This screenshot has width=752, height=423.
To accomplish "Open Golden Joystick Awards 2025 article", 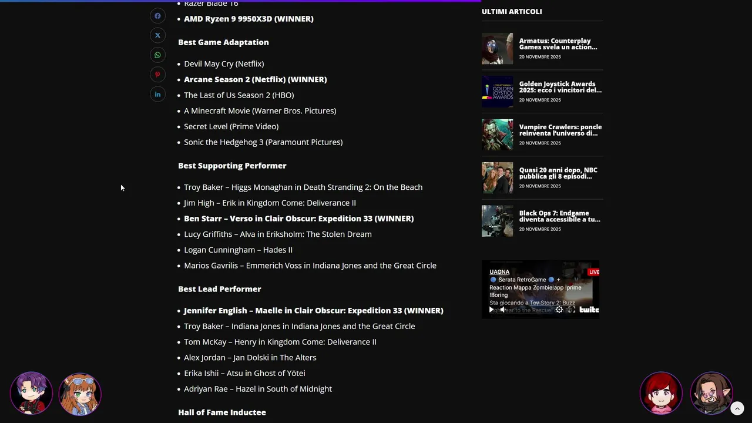I will [x=560, y=87].
